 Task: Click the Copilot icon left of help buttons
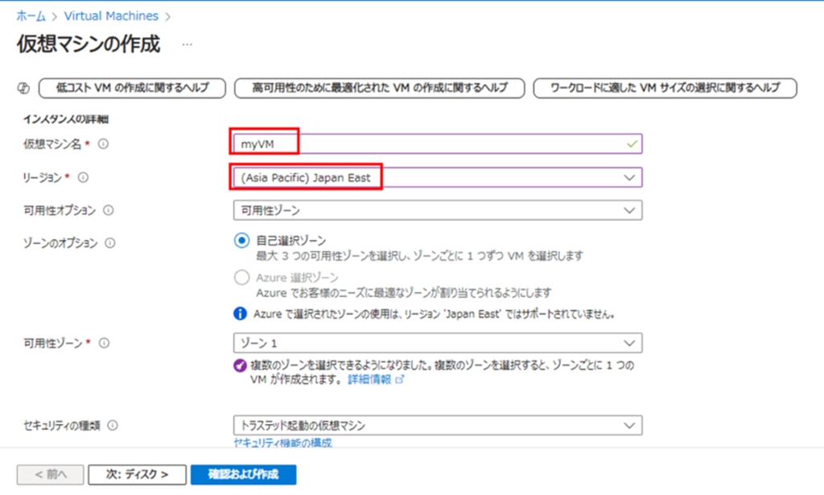(23, 88)
